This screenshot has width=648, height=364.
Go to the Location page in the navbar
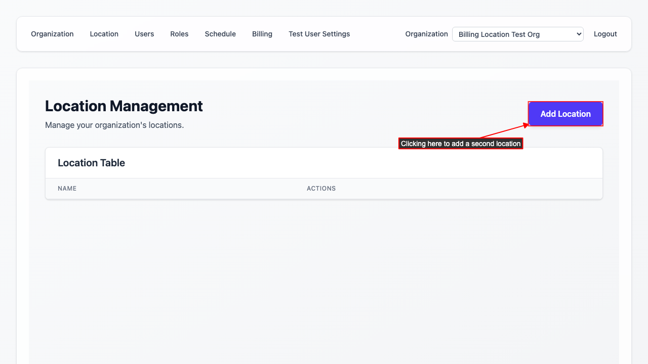[104, 34]
